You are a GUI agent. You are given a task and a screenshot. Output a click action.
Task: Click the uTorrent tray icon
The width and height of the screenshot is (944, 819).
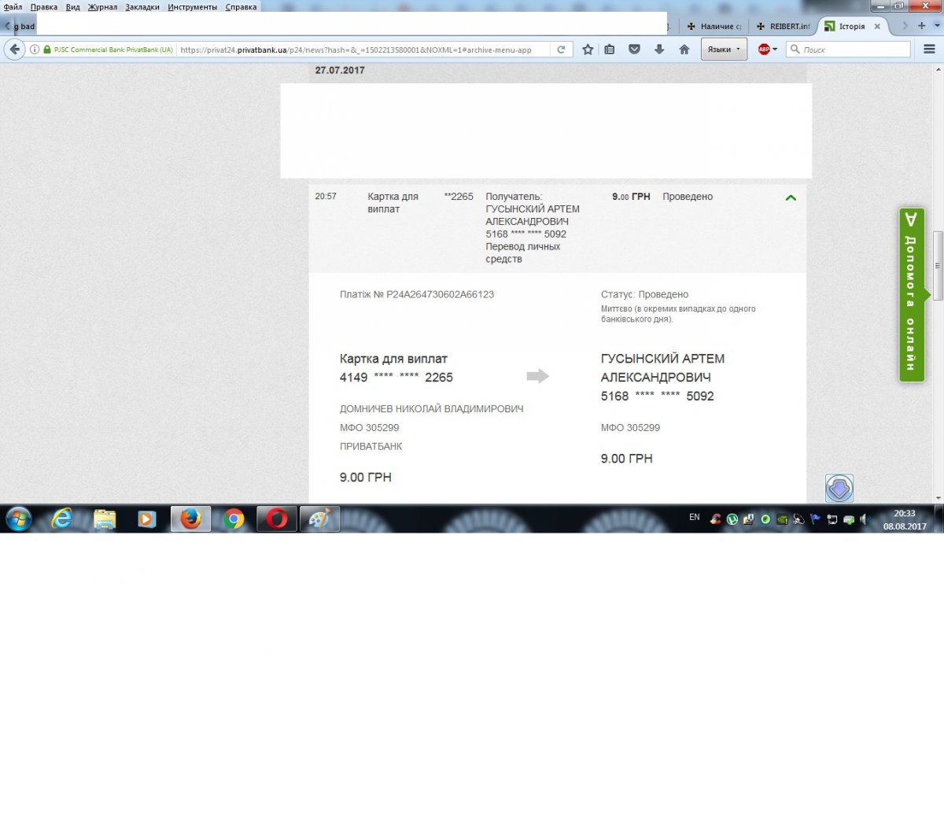pyautogui.click(x=732, y=519)
